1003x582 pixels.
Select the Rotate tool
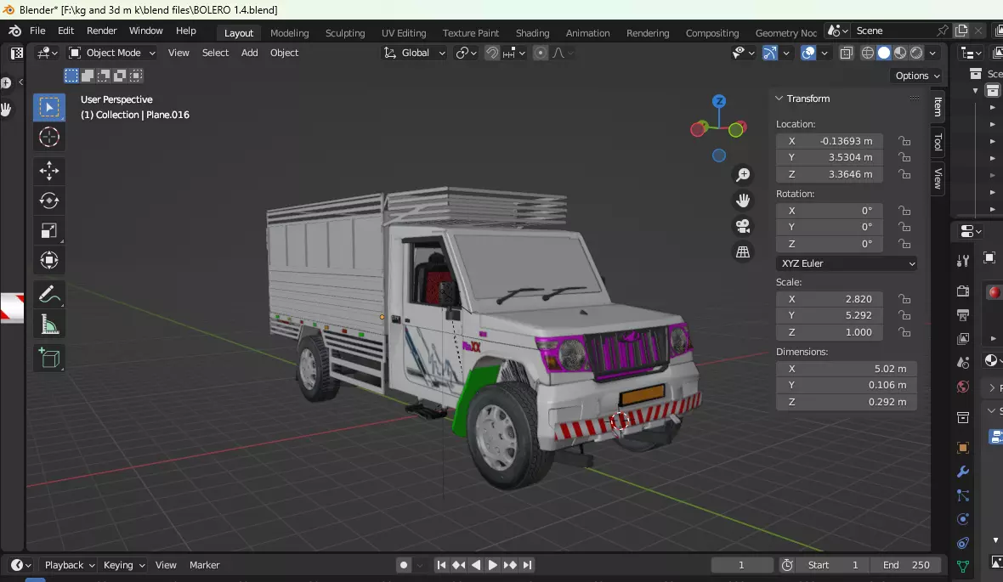coord(49,201)
